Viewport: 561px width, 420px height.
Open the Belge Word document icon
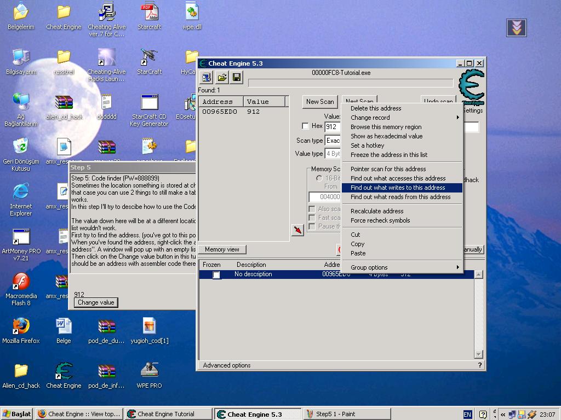click(x=64, y=331)
